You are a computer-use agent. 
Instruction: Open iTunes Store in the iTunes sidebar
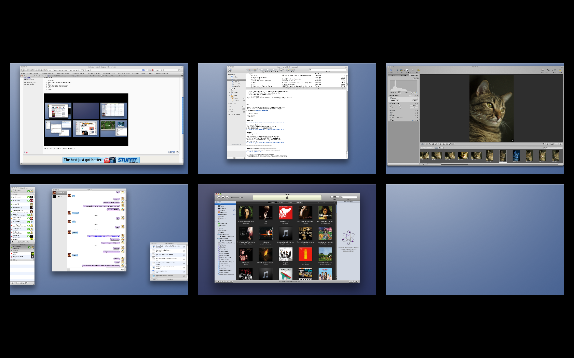coord(225,223)
